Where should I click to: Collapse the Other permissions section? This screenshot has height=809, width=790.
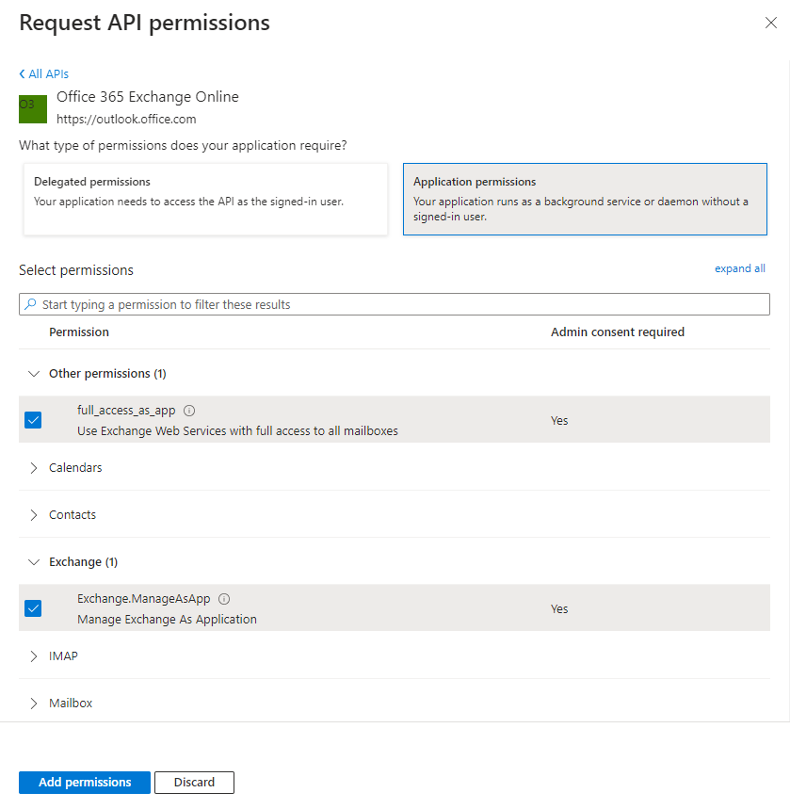click(x=34, y=374)
